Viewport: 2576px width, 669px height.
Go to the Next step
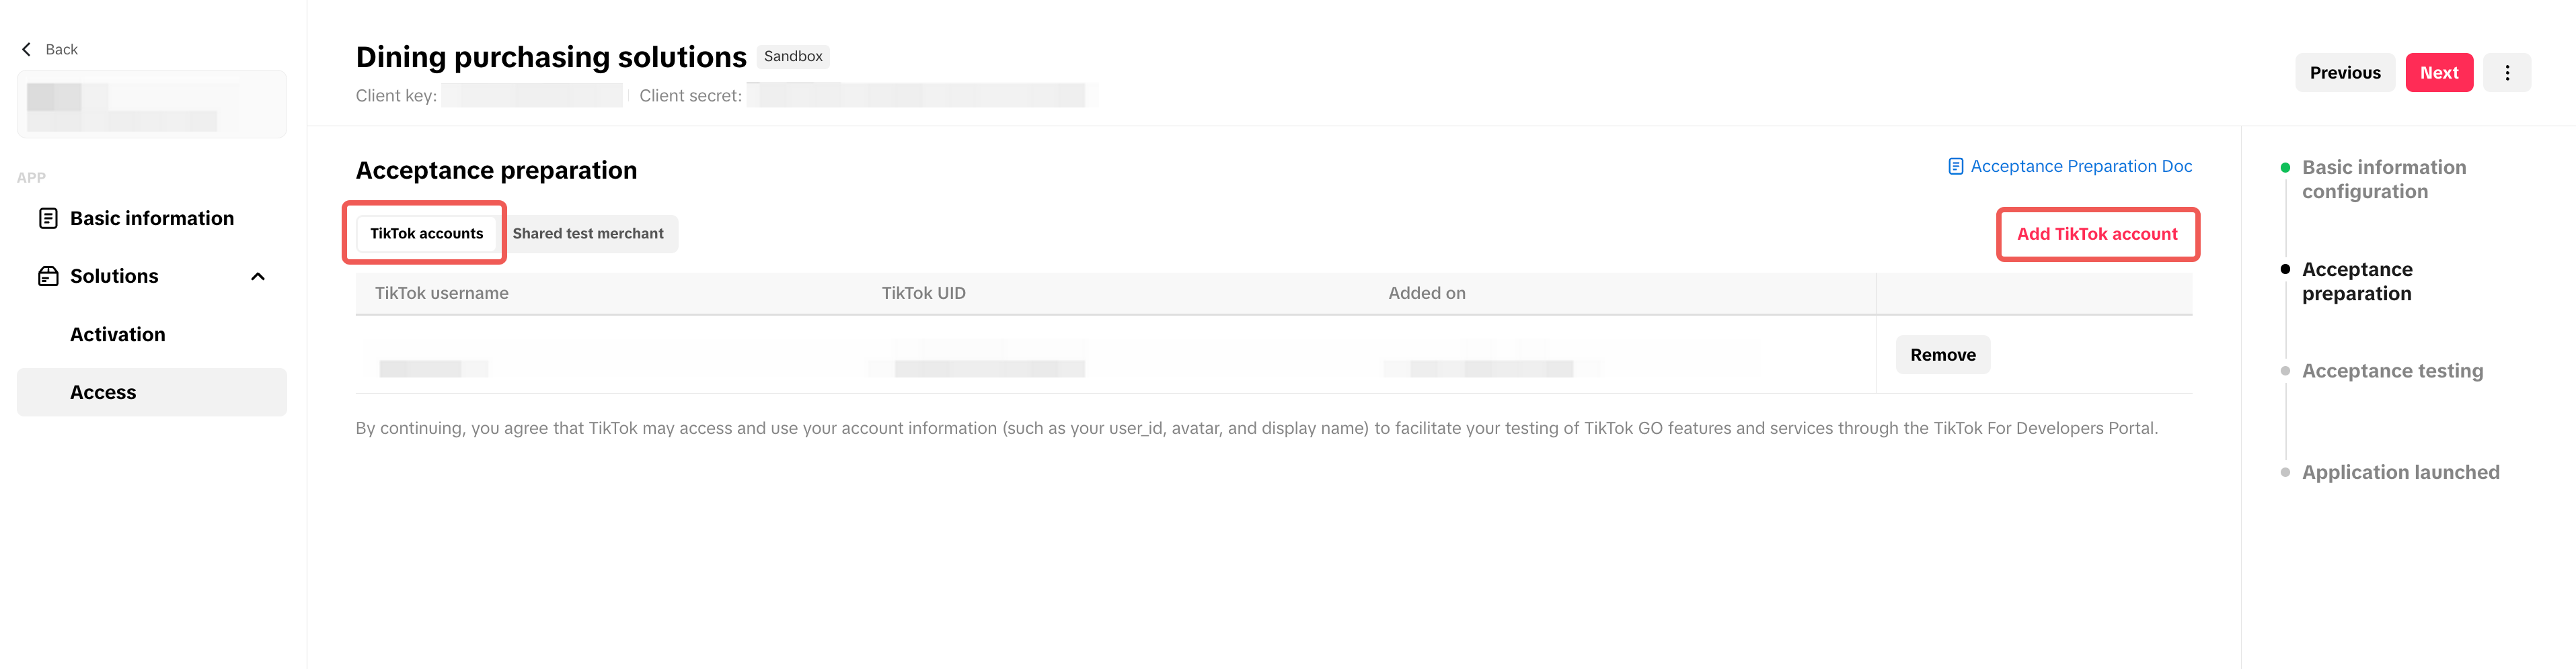pos(2438,73)
